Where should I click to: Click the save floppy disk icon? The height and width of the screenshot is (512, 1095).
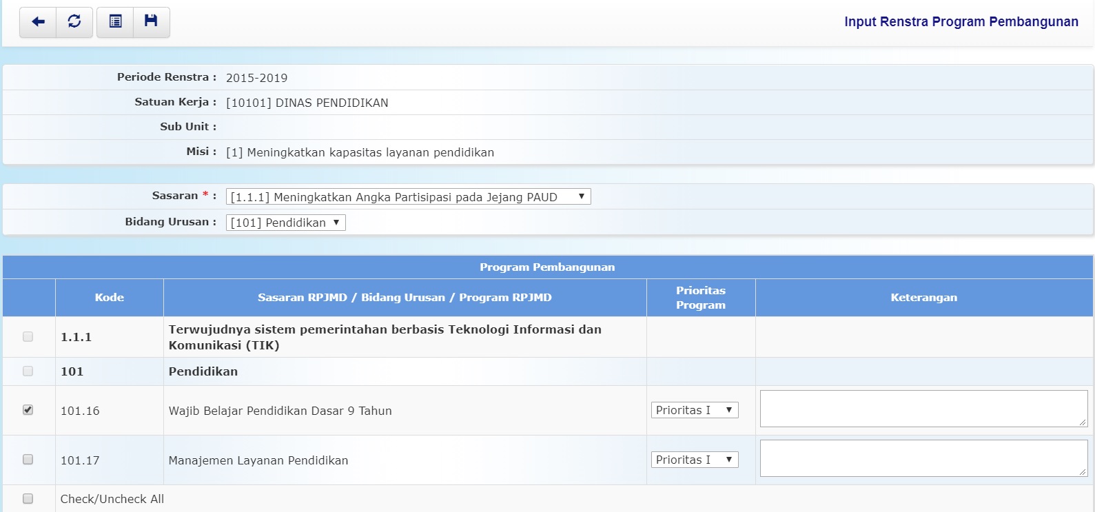[151, 22]
